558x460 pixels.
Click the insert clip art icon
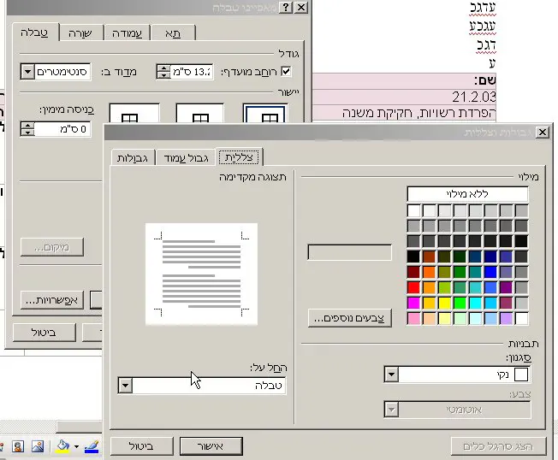pos(18,446)
